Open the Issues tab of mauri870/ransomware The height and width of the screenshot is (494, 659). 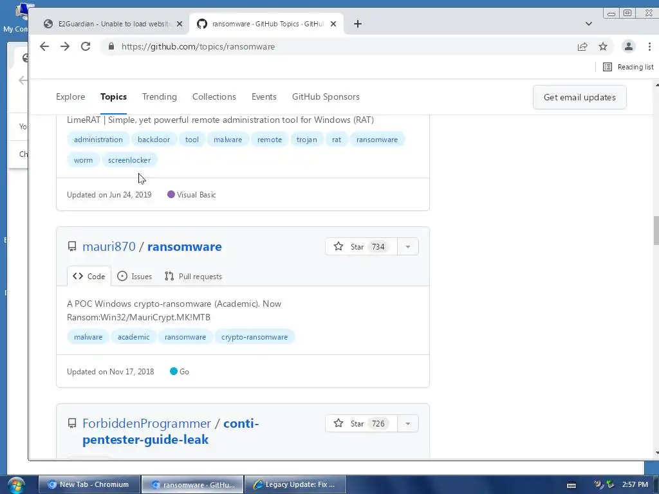(135, 277)
